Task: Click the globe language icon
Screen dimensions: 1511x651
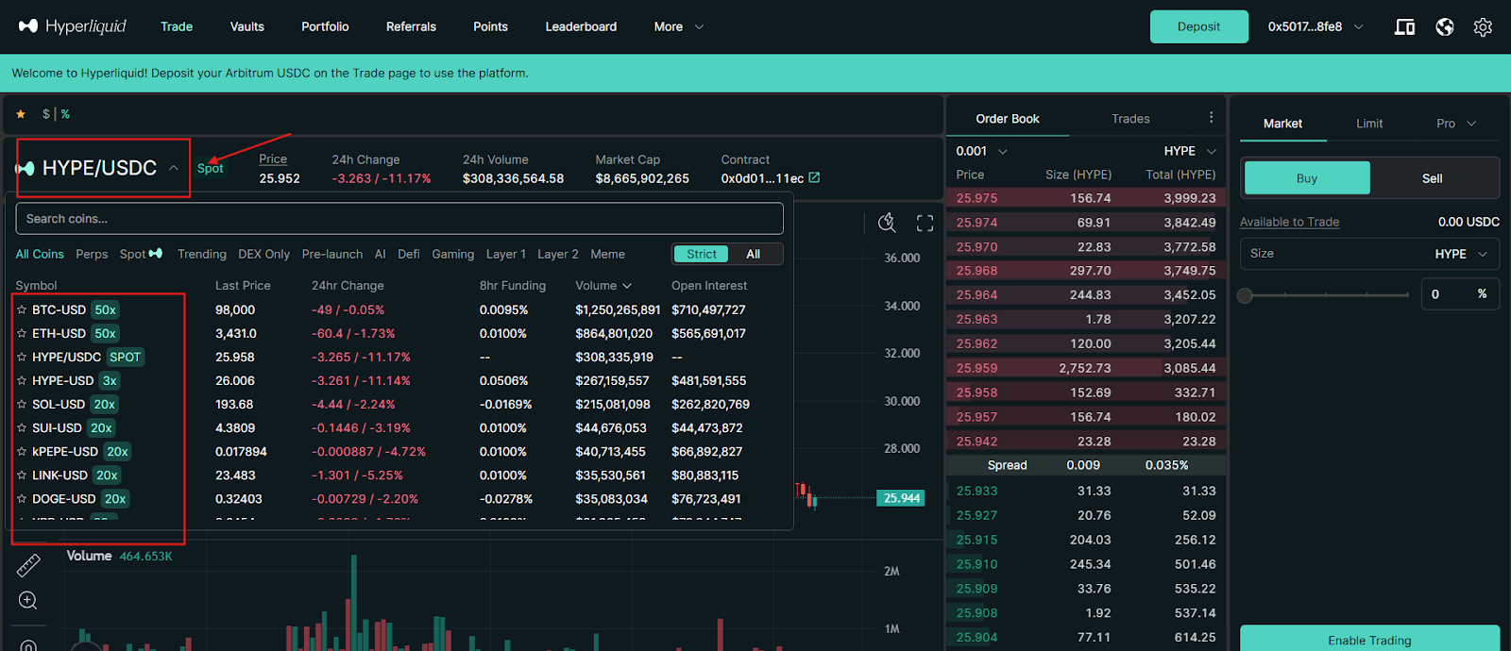Action: (1444, 27)
